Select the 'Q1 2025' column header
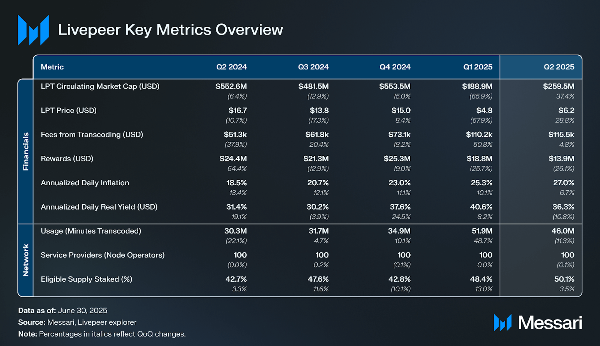The image size is (600, 346). tap(478, 67)
